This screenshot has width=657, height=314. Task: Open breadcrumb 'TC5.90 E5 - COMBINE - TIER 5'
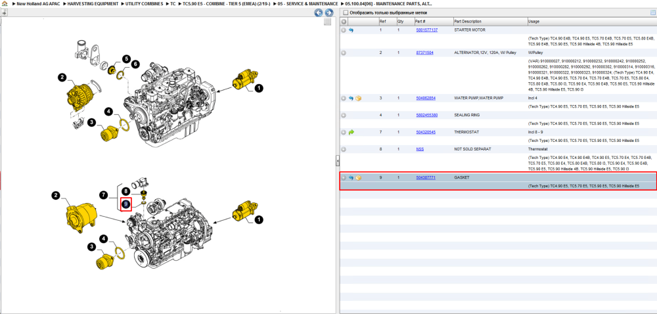pyautogui.click(x=226, y=4)
